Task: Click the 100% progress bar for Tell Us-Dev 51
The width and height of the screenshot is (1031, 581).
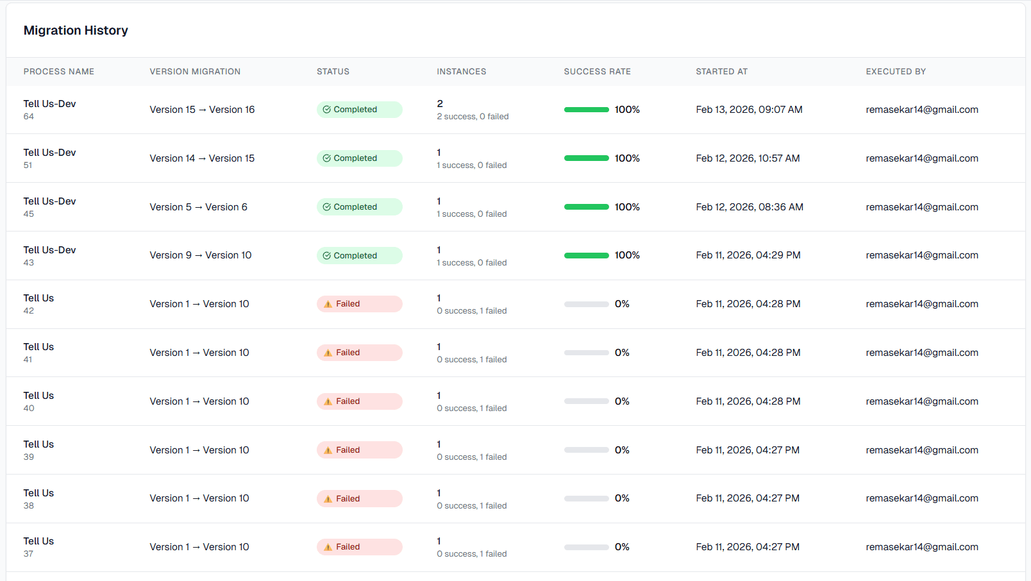Action: [x=586, y=158]
